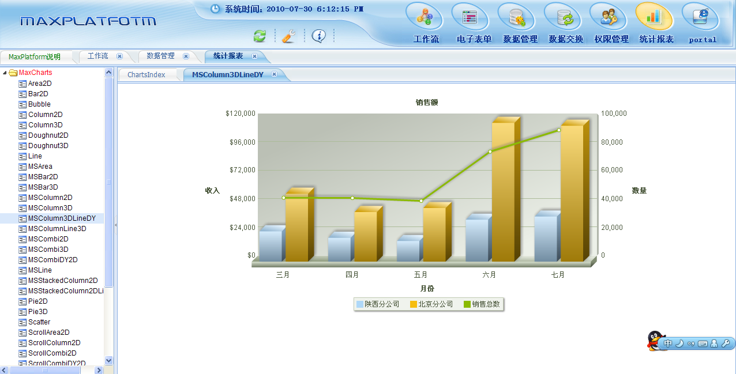Click the Bubble item icon

coord(22,104)
